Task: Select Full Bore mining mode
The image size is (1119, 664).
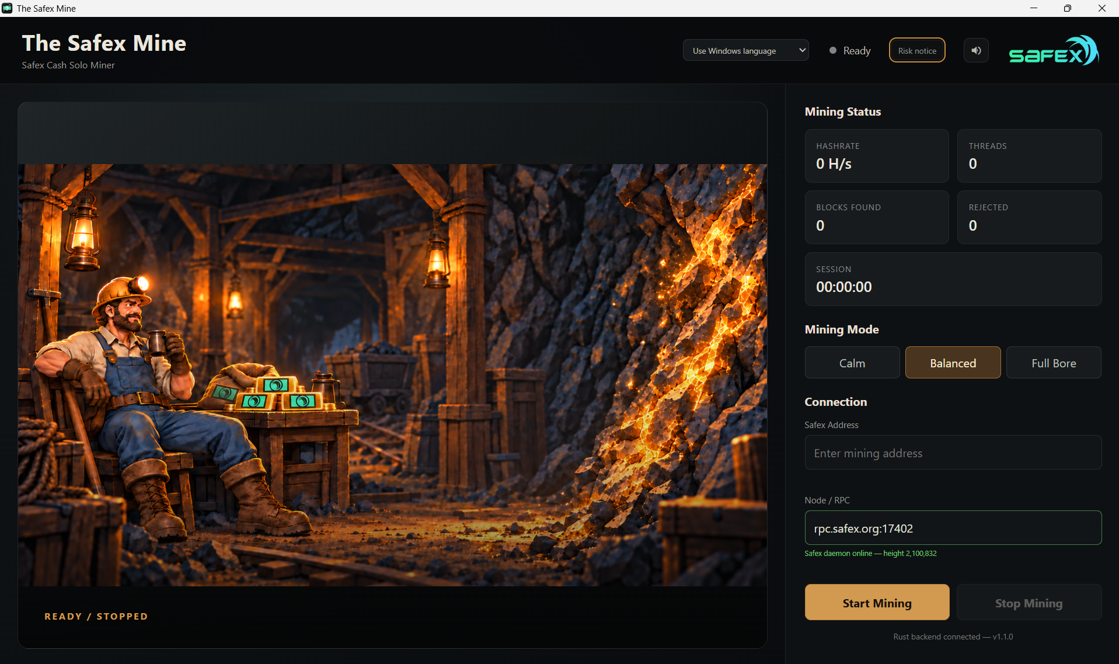Action: [1054, 363]
